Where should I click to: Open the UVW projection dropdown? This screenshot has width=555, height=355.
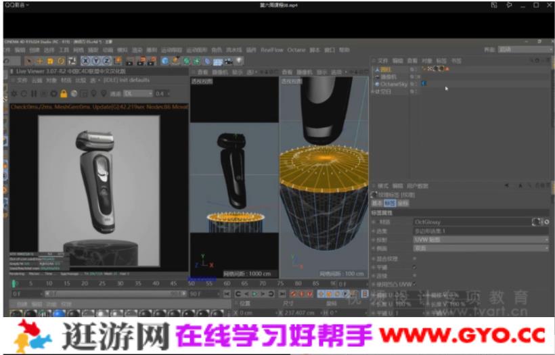[481, 240]
